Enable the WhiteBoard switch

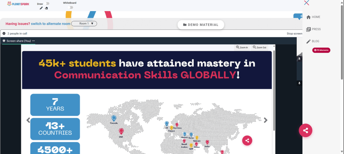click(70, 8)
